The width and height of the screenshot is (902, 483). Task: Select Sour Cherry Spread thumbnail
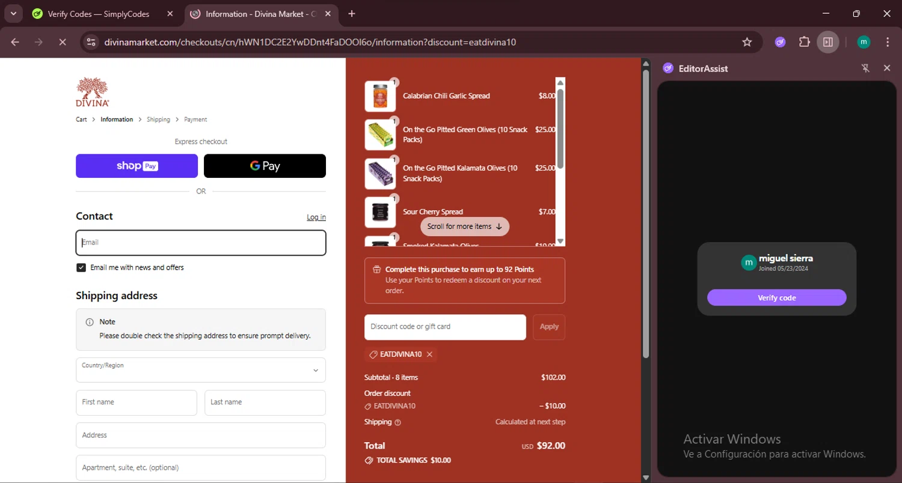tap(380, 212)
